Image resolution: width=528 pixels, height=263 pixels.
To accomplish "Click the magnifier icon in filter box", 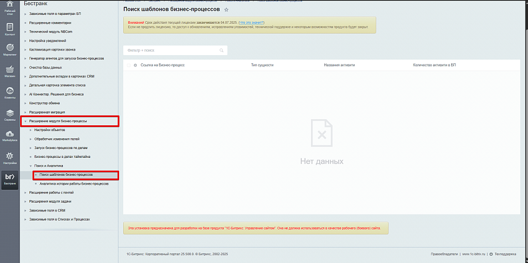I will click(222, 51).
